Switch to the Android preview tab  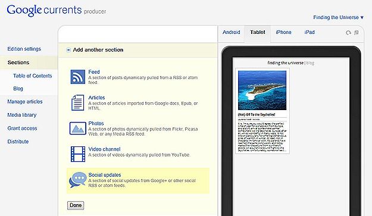coord(232,32)
